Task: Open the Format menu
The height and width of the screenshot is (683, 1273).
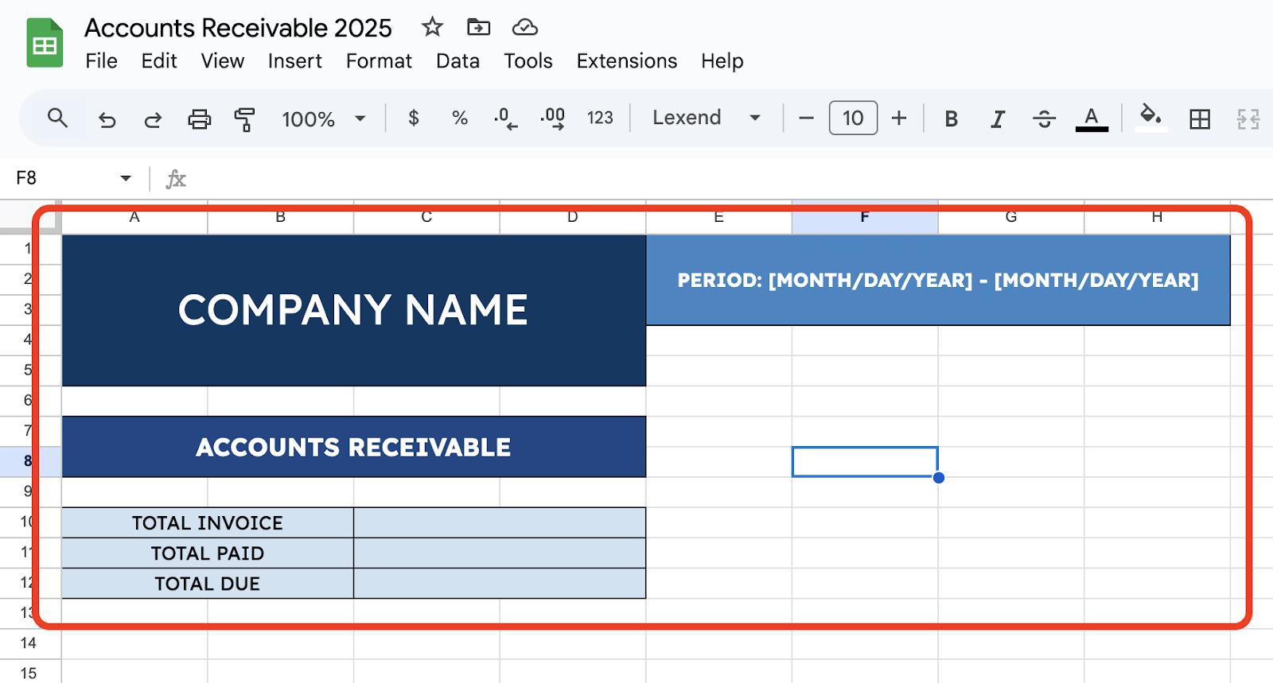Action: 379,61
